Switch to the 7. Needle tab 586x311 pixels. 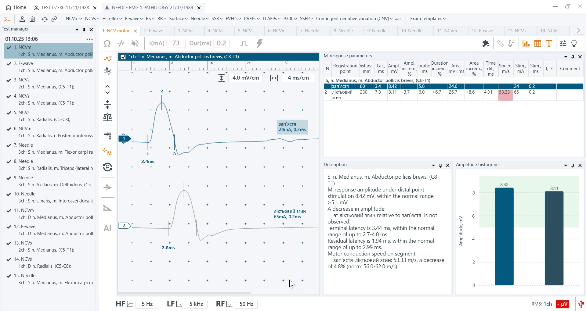coord(309,31)
